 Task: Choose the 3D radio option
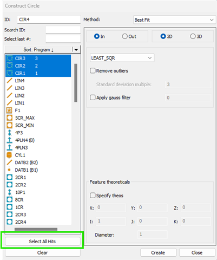pyautogui.click(x=193, y=36)
